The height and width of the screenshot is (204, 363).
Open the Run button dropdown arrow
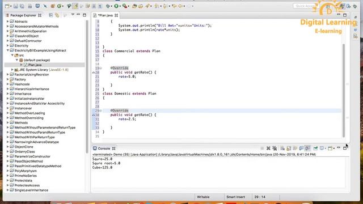120,6
